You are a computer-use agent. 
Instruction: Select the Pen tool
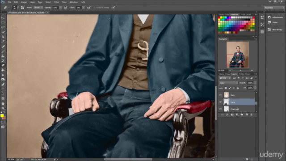[x=3, y=85]
